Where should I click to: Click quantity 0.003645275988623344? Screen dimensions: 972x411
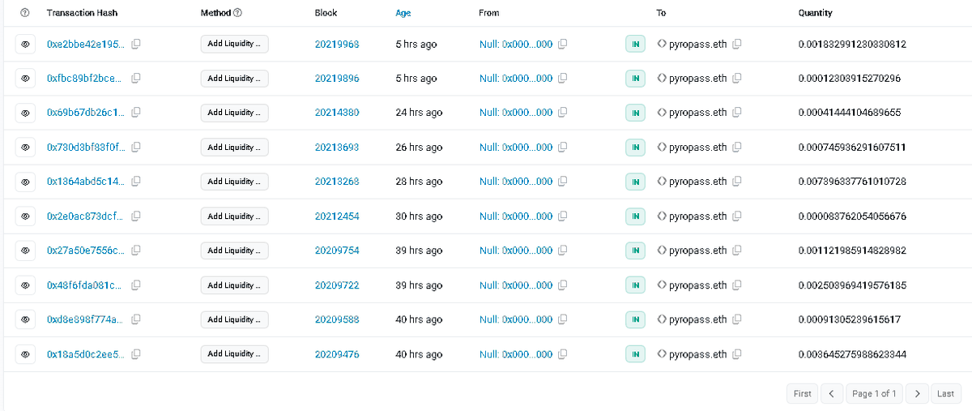click(x=852, y=354)
